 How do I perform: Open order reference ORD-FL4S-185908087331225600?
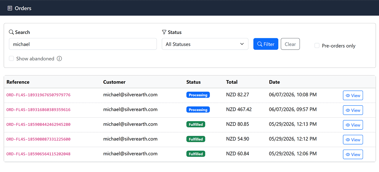(x=38, y=139)
